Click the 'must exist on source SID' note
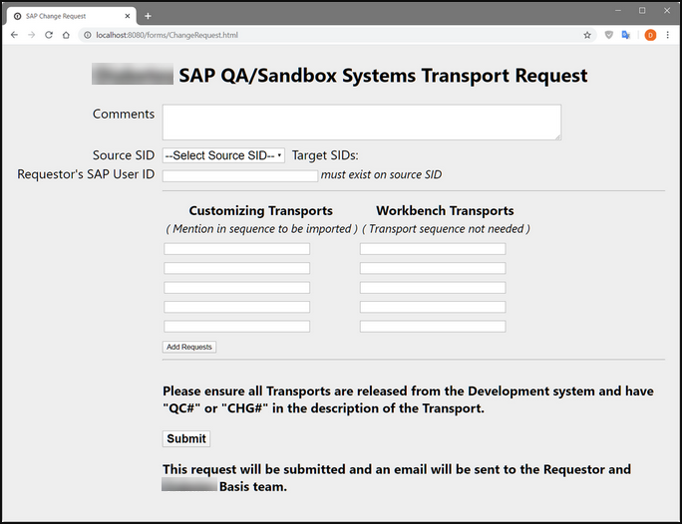 381,174
